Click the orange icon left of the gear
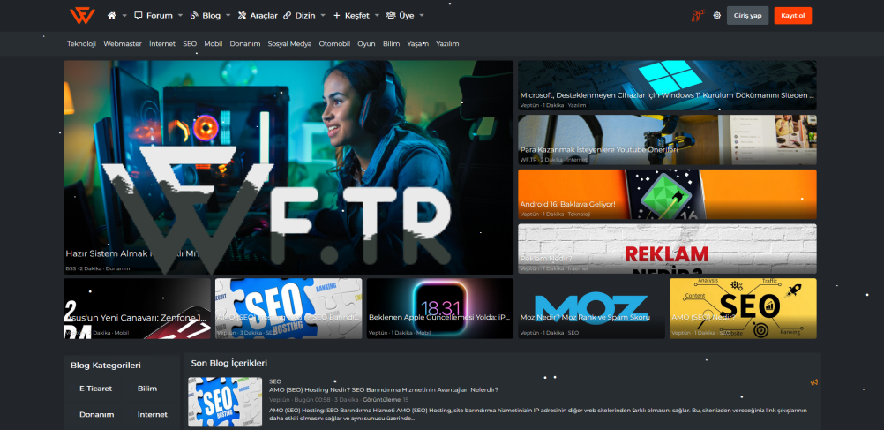 click(x=697, y=16)
